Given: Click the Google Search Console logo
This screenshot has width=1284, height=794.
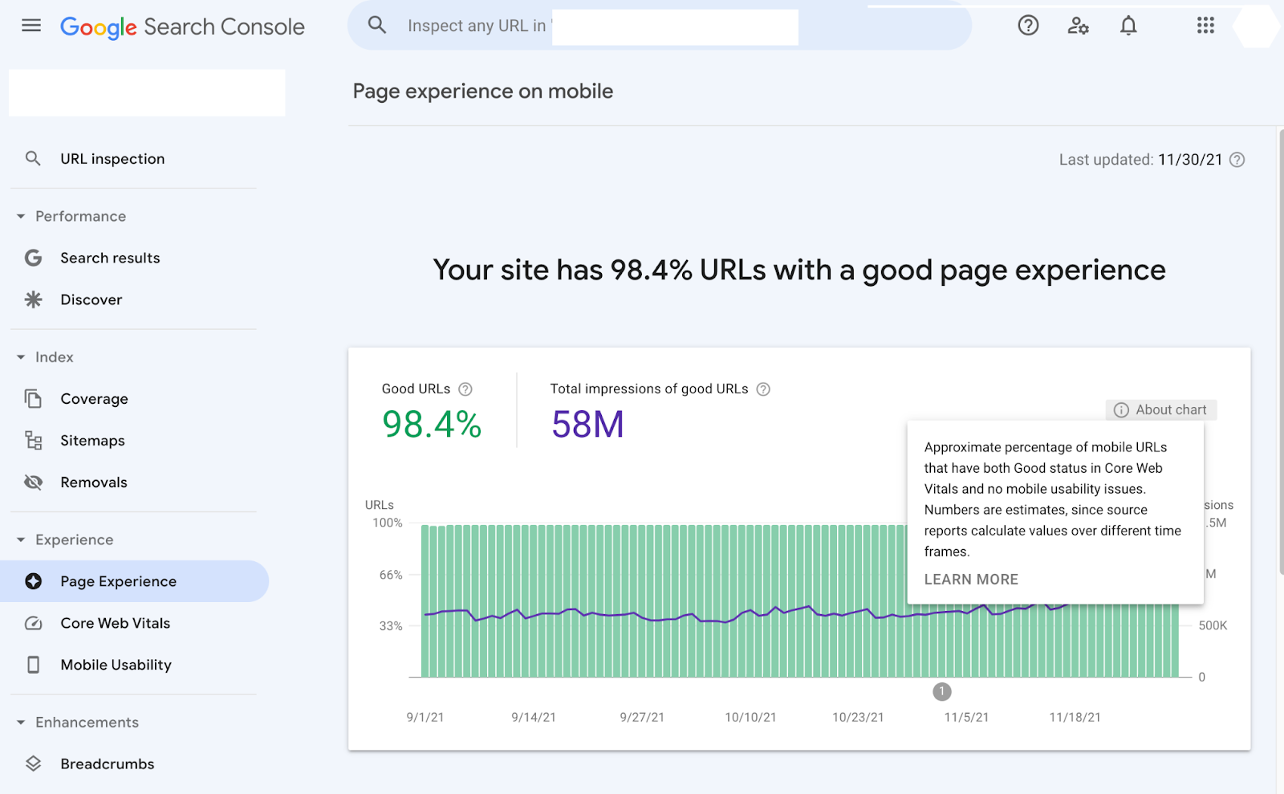Looking at the screenshot, I should [x=182, y=26].
